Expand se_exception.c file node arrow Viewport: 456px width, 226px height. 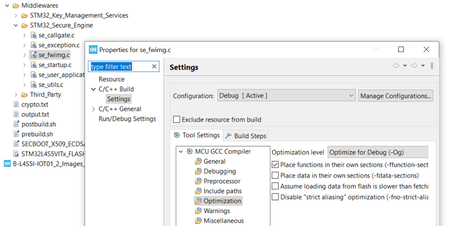coord(25,45)
